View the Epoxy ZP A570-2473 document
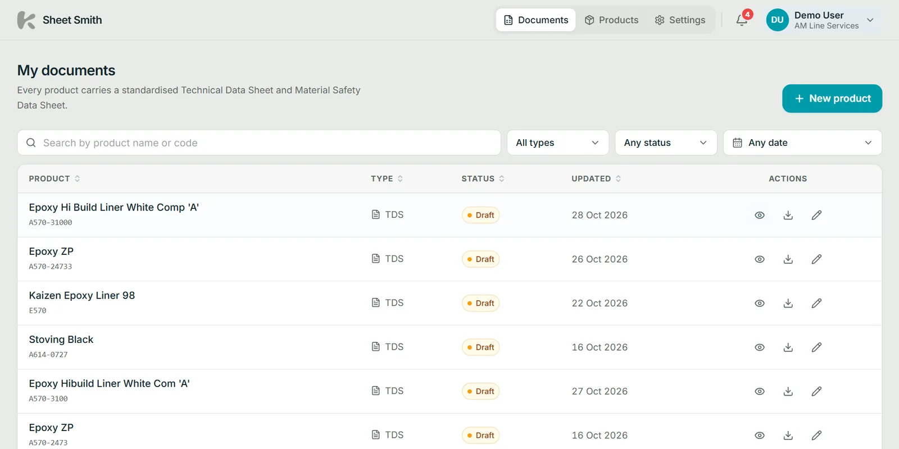The image size is (899, 449). (x=760, y=436)
